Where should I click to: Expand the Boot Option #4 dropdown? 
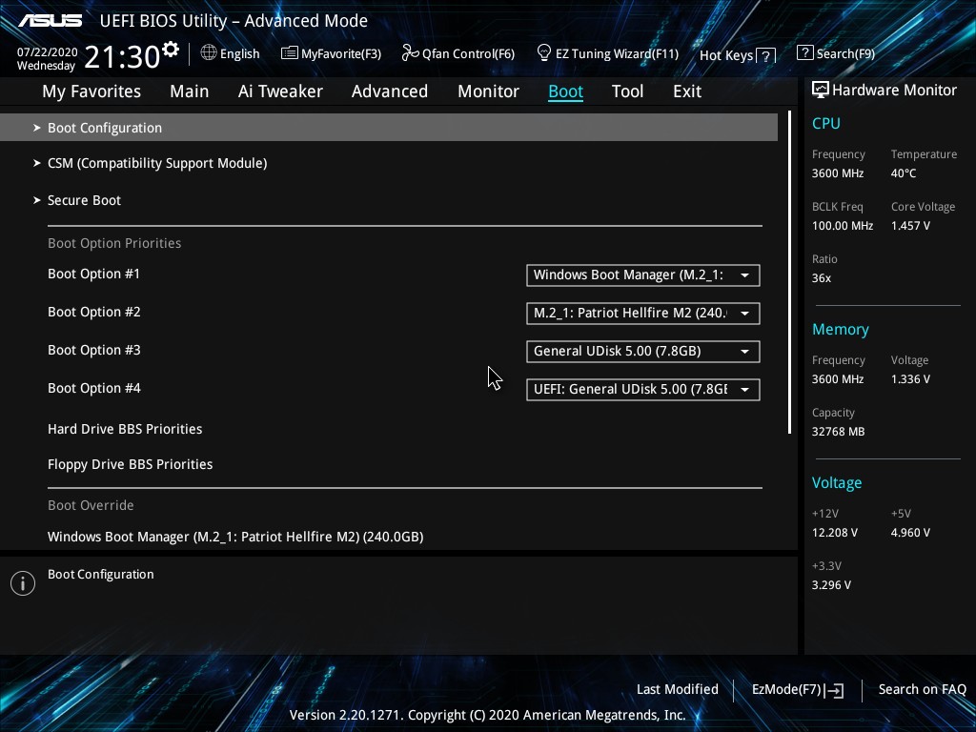point(642,390)
